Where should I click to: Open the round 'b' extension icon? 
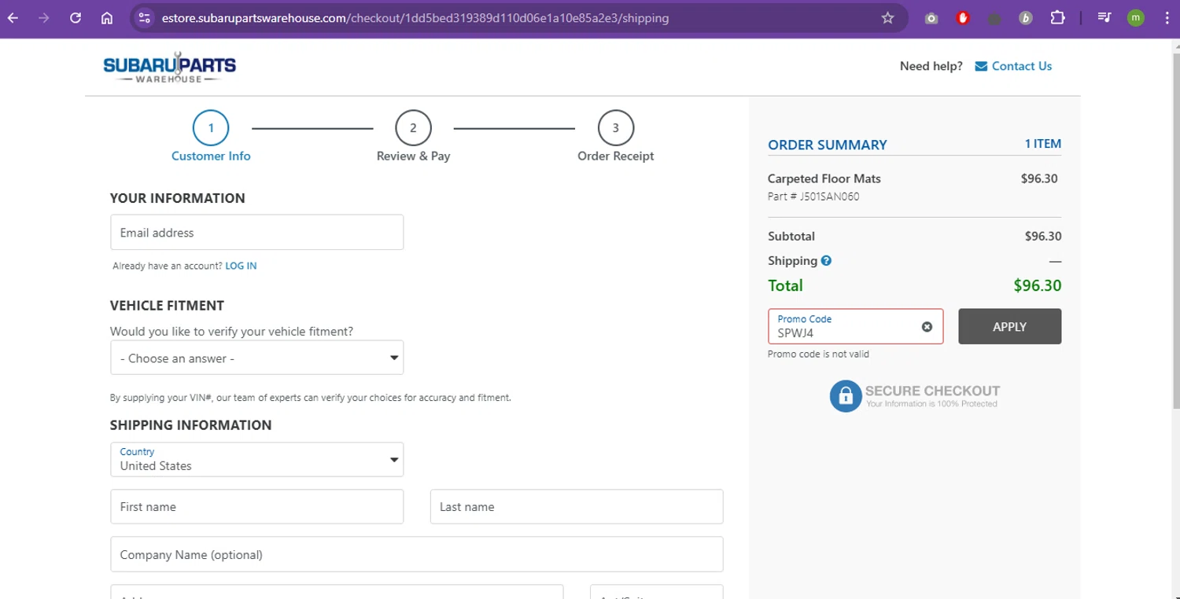pyautogui.click(x=1026, y=18)
